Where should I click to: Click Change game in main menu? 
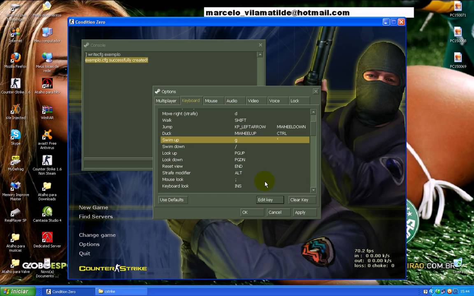tap(98, 235)
